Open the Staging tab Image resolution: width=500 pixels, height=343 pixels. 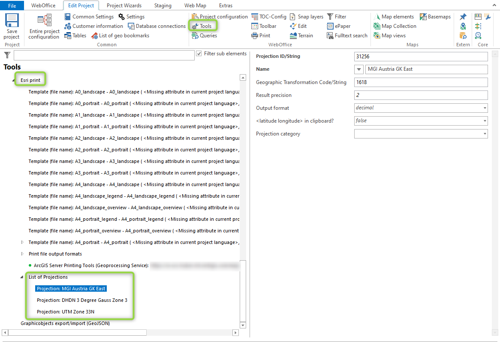tap(163, 5)
